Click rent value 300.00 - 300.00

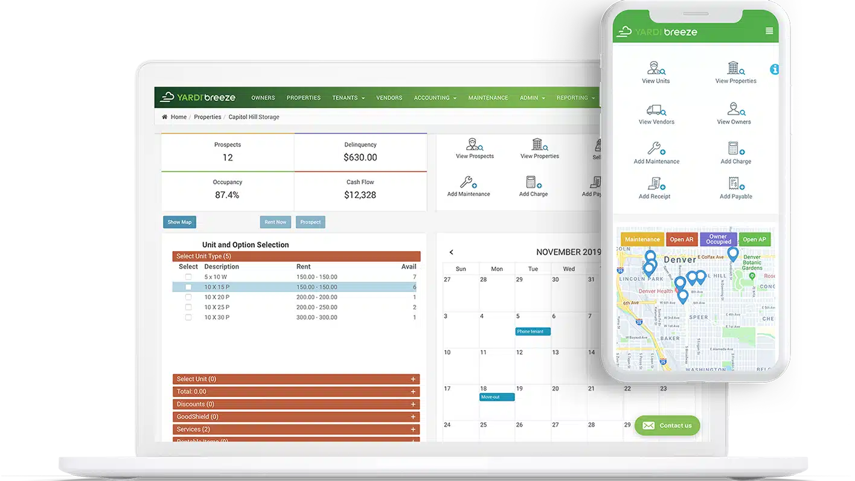[316, 317]
